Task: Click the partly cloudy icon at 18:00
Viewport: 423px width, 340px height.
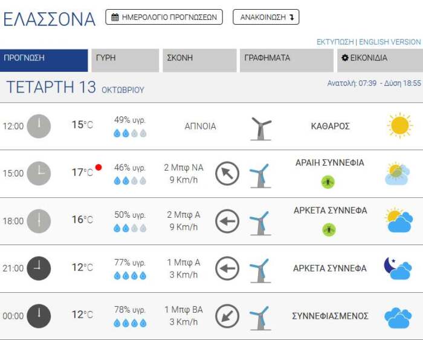Action: click(x=398, y=221)
